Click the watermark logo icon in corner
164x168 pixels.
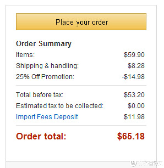click(133, 163)
